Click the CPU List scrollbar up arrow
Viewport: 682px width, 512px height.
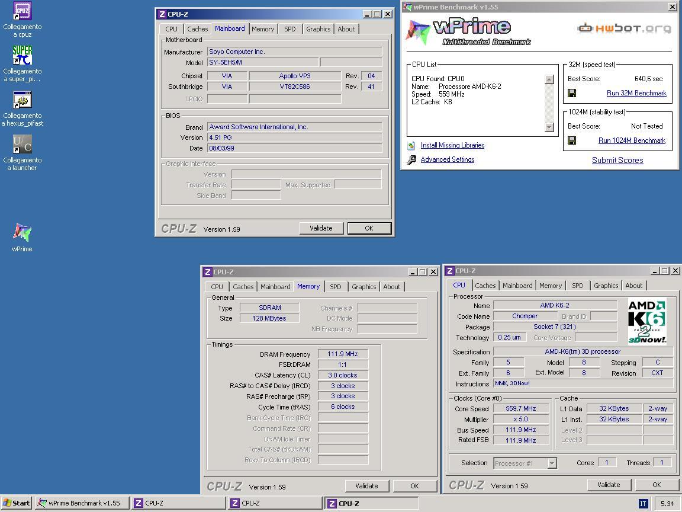coord(549,79)
